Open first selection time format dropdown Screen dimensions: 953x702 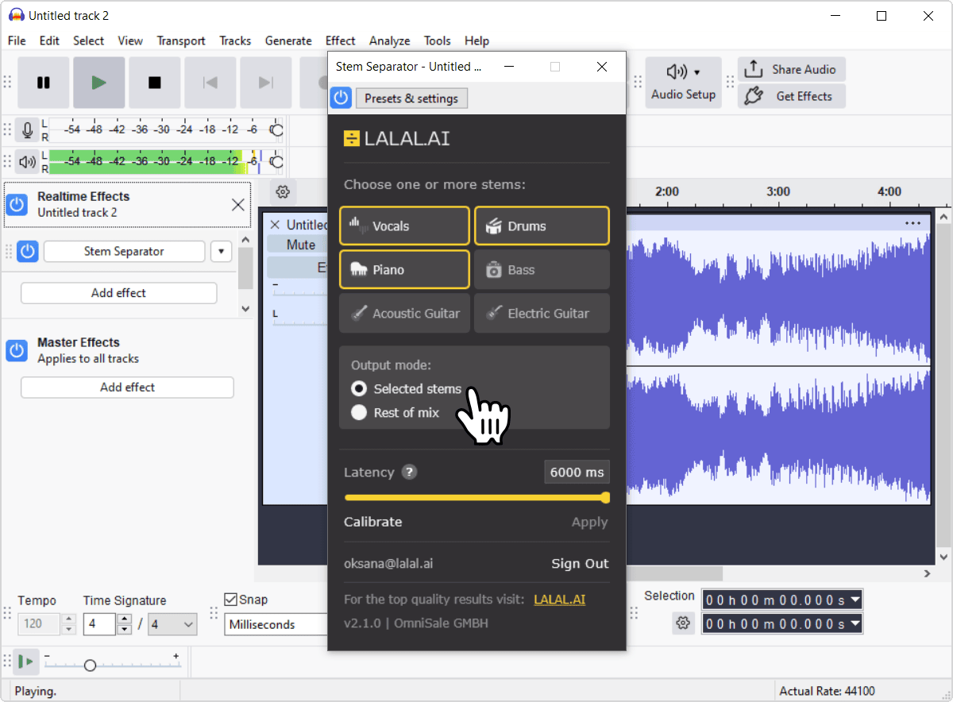pos(855,600)
